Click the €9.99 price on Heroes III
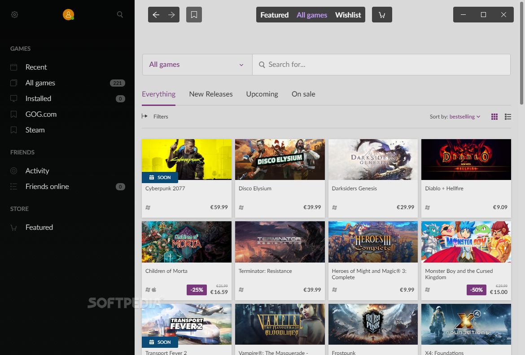The height and width of the screenshot is (355, 525). click(407, 289)
